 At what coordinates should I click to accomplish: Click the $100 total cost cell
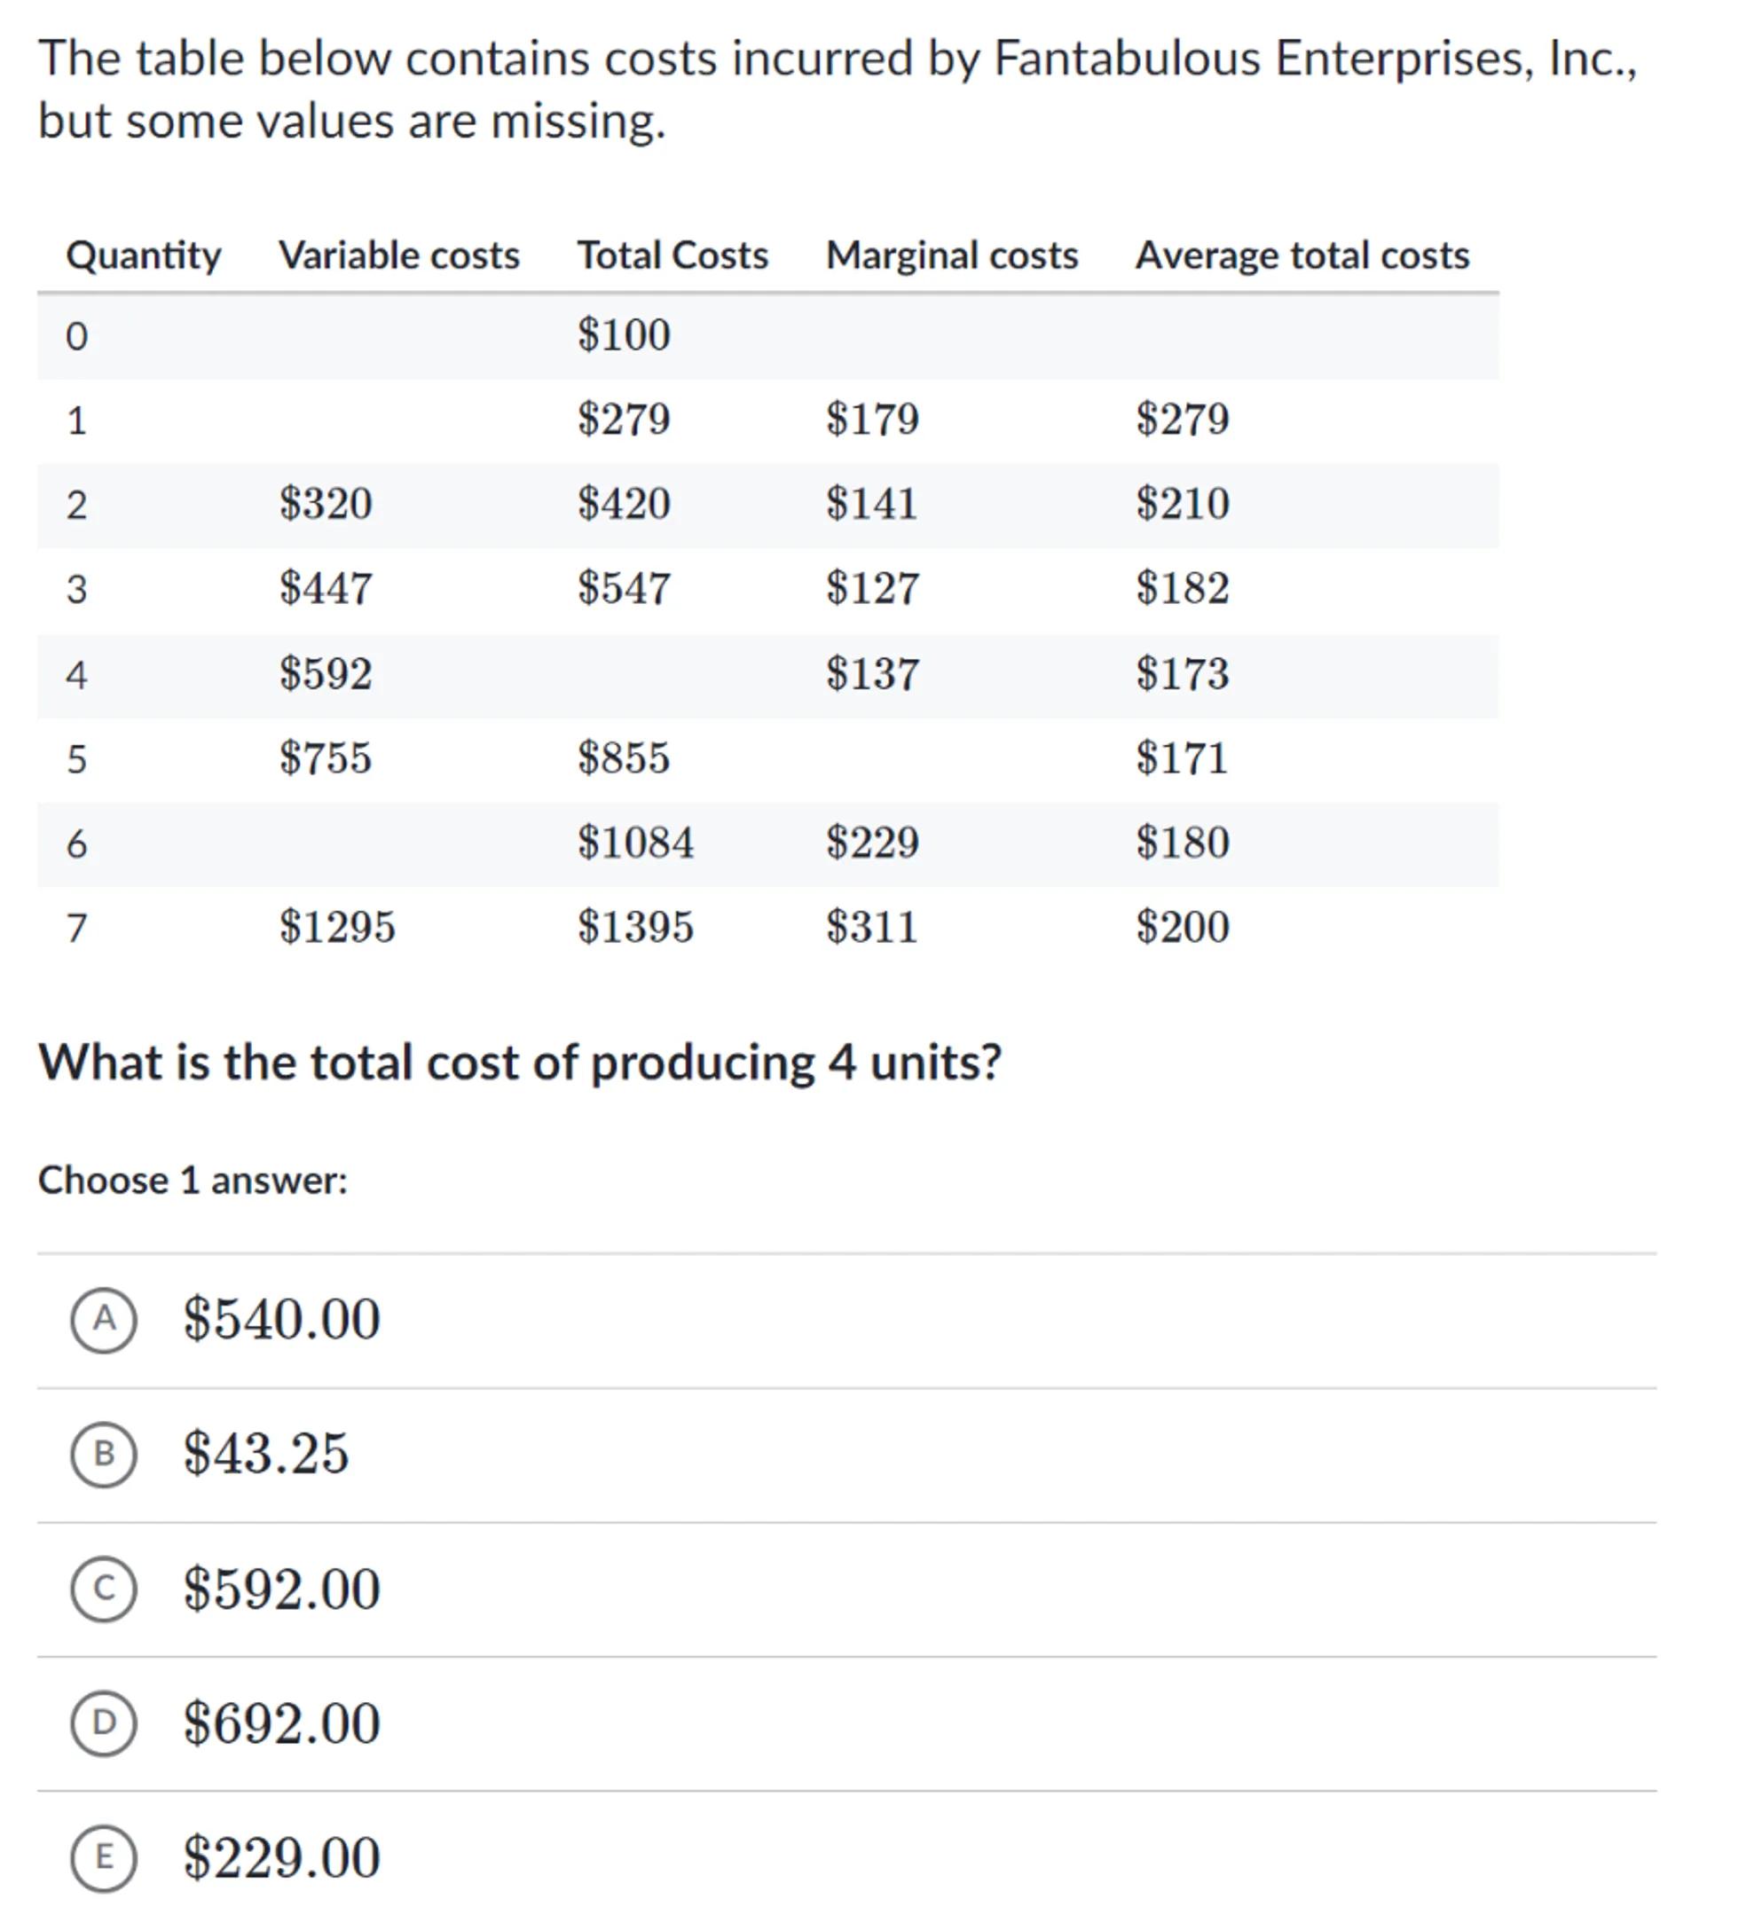(x=624, y=335)
